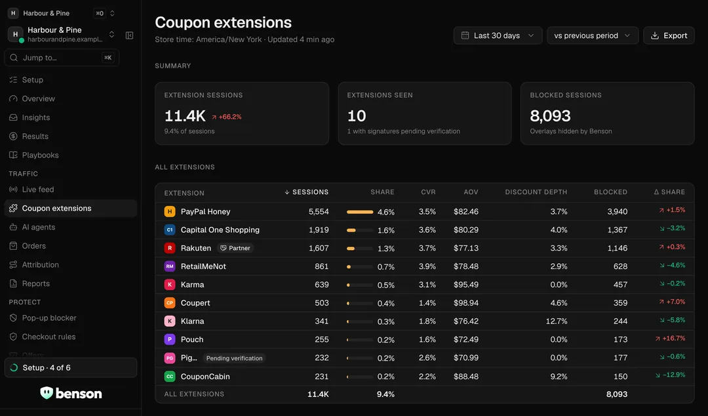Click the Coupon extensions puzzle icon
The image size is (708, 416).
[x=13, y=208]
